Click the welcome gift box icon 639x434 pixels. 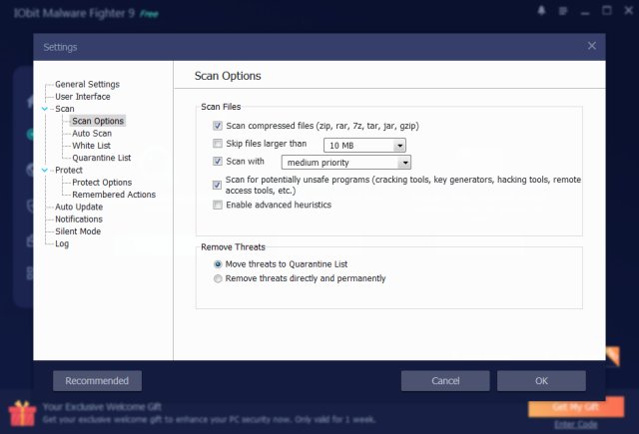pyautogui.click(x=21, y=412)
